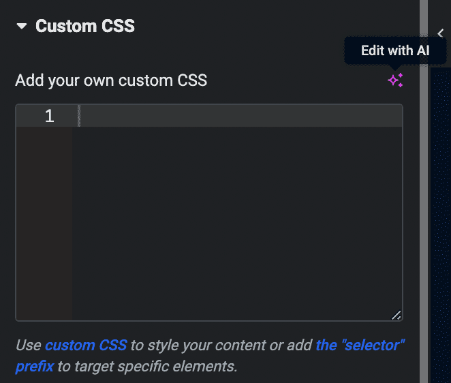This screenshot has width=451, height=383.
Task: Click the empty gutter below line 1
Action: (x=44, y=218)
